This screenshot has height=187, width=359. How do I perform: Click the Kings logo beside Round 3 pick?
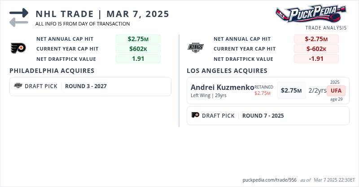click(18, 86)
